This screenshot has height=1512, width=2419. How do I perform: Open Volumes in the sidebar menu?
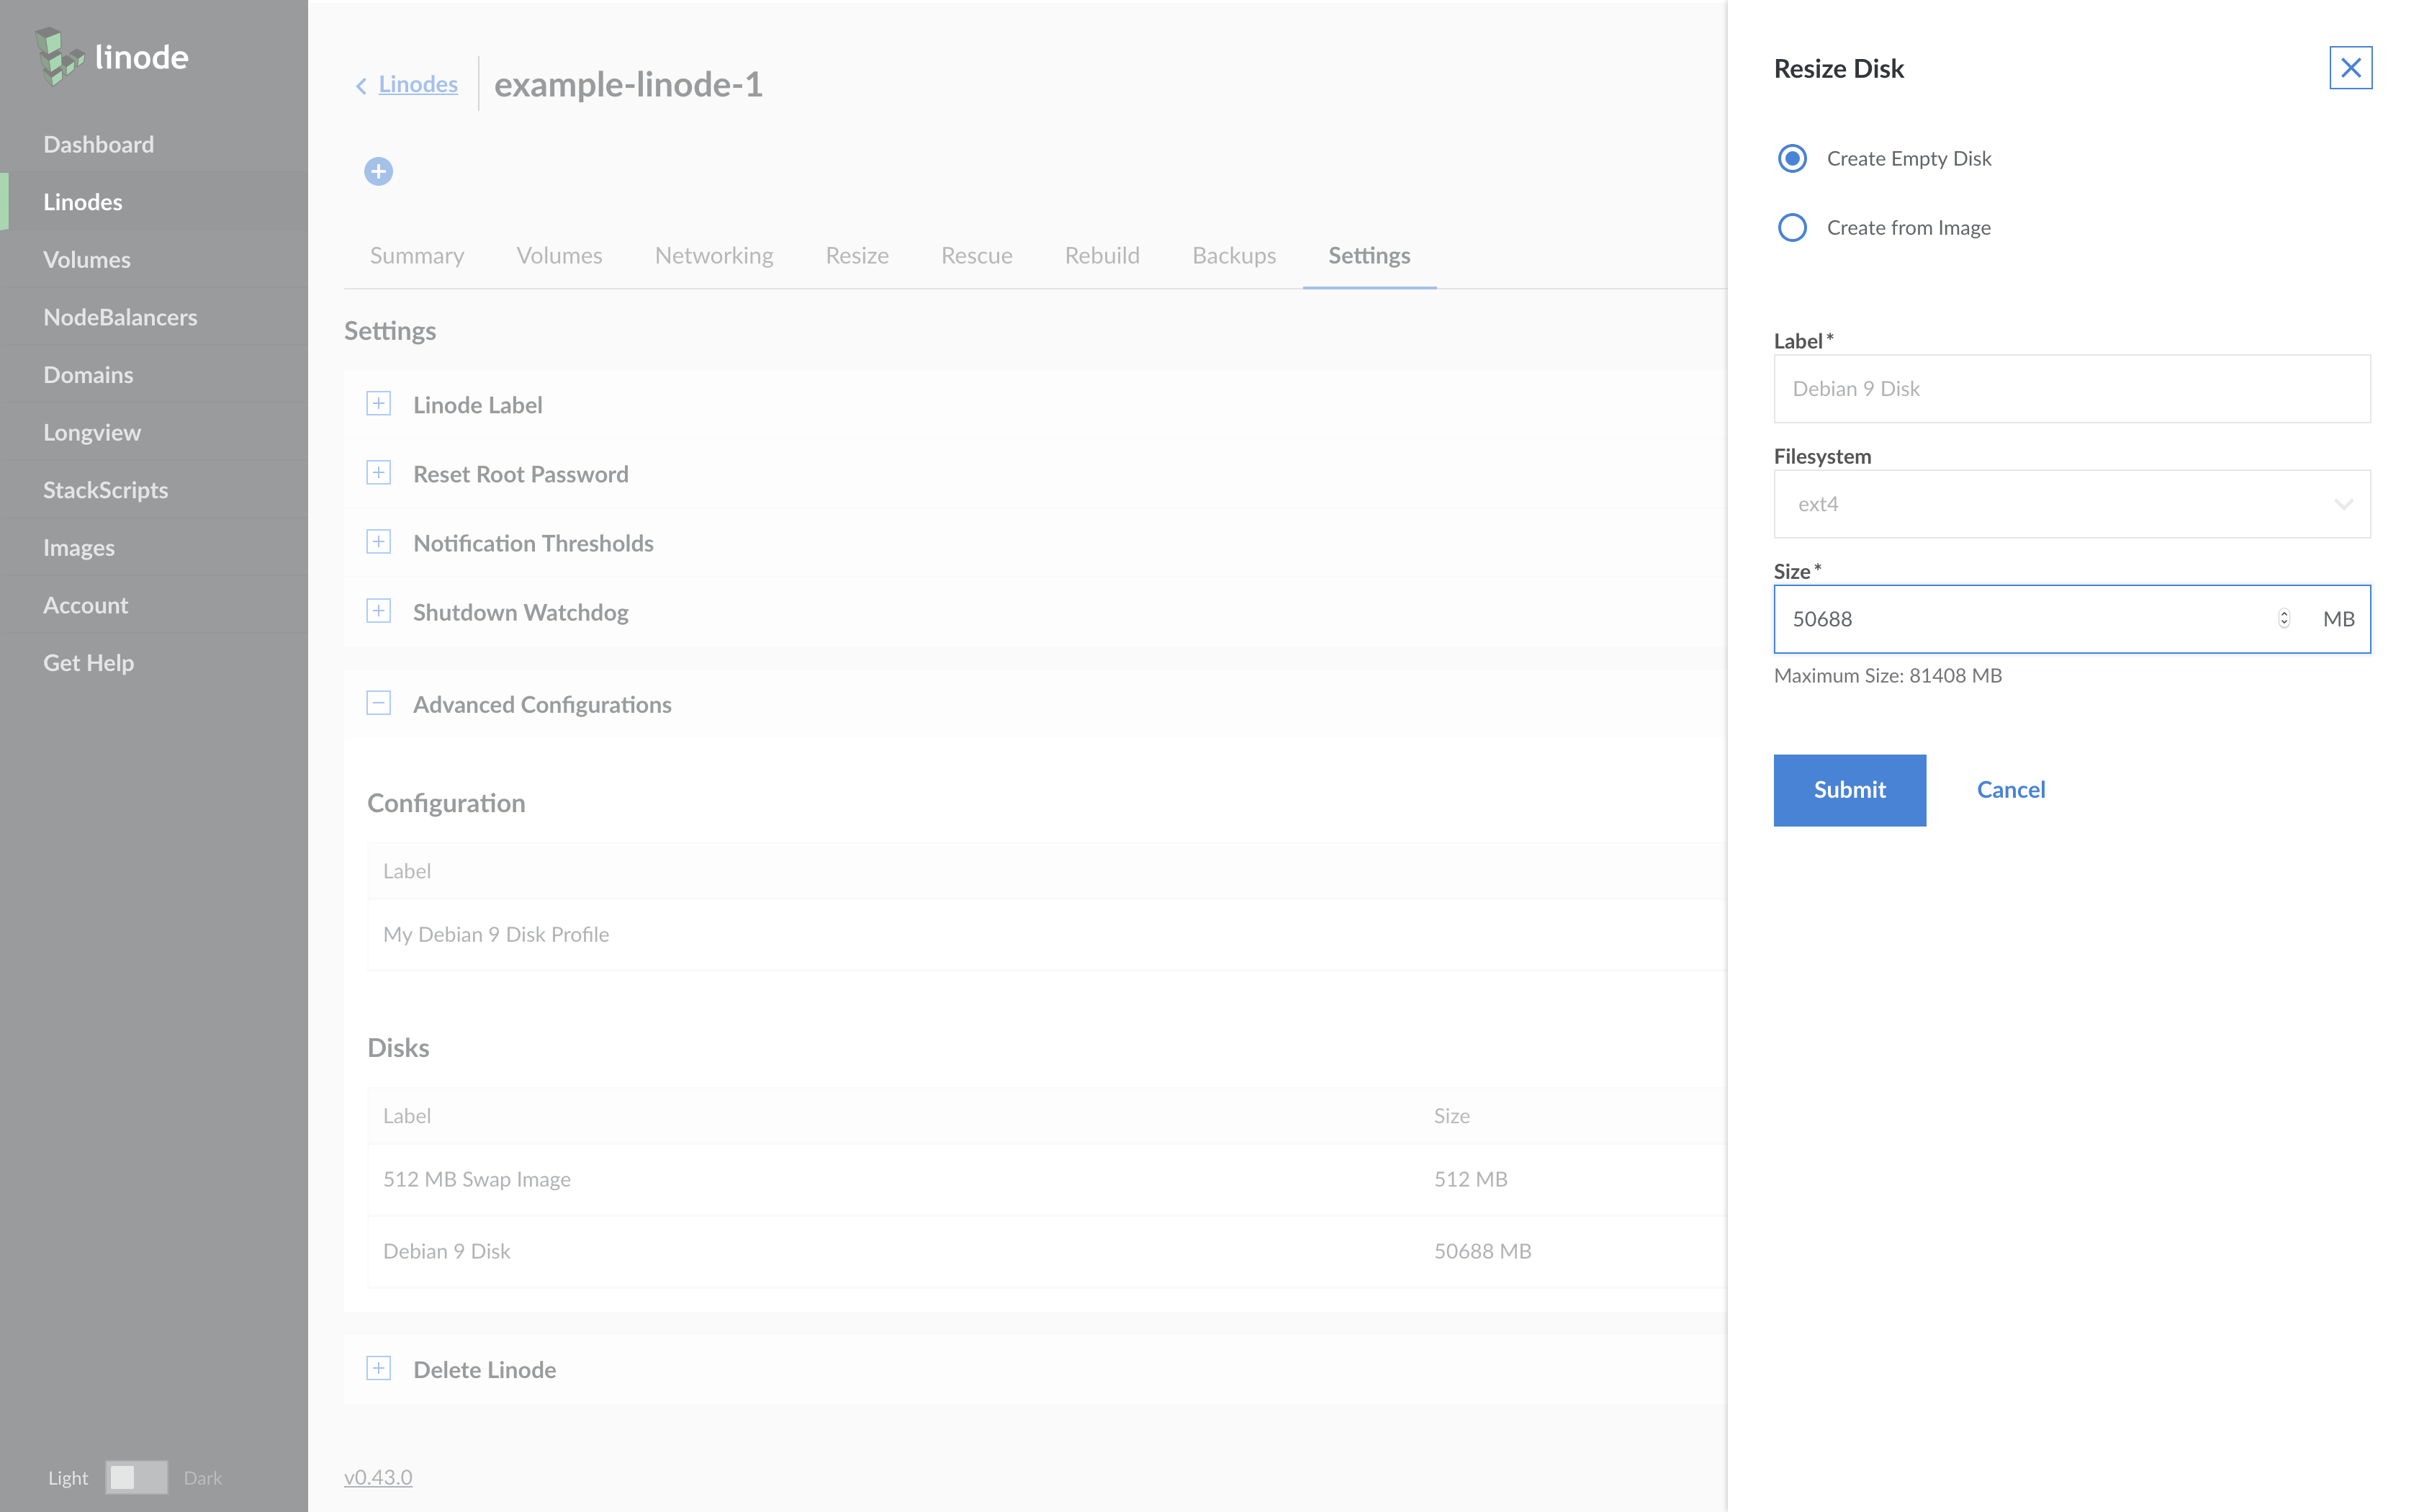point(87,259)
